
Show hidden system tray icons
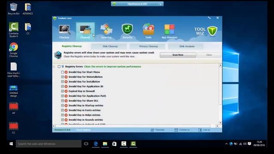226,144
